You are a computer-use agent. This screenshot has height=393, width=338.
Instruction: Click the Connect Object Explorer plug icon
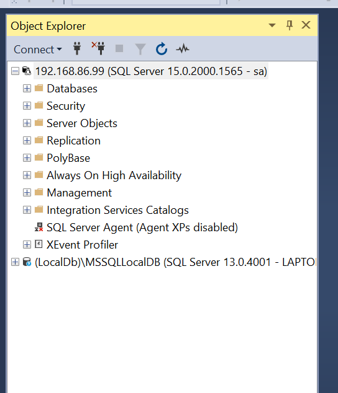(x=77, y=48)
